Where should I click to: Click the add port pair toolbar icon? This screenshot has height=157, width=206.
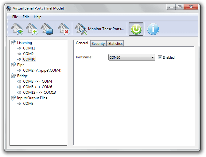(x=17, y=29)
